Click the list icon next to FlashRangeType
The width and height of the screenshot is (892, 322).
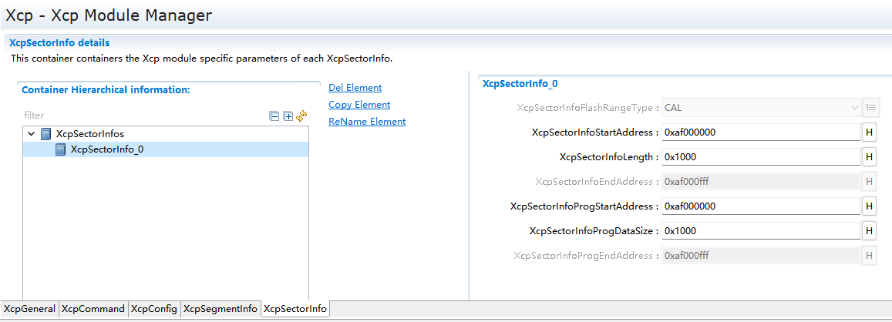click(871, 108)
